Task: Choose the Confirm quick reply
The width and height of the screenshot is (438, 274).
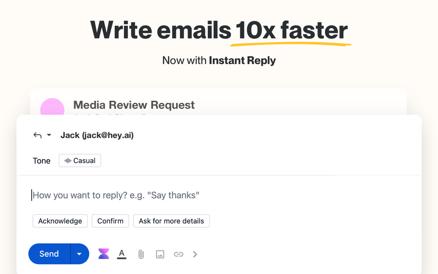Action: [110, 221]
